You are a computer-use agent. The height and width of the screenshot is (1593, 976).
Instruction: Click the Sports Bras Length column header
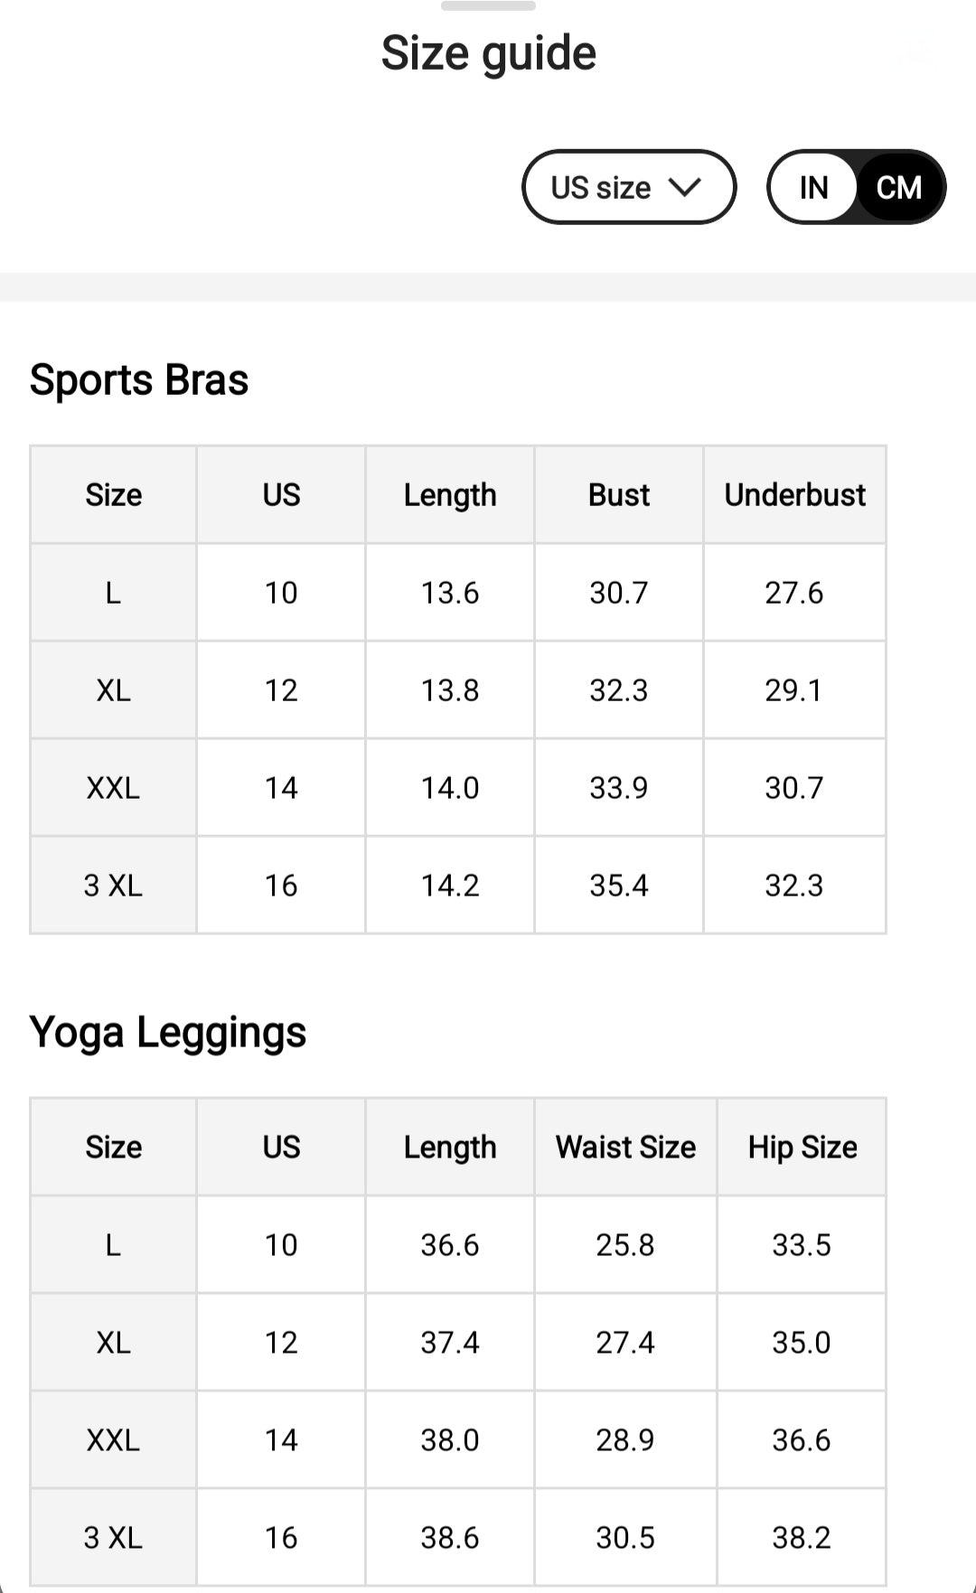[450, 495]
